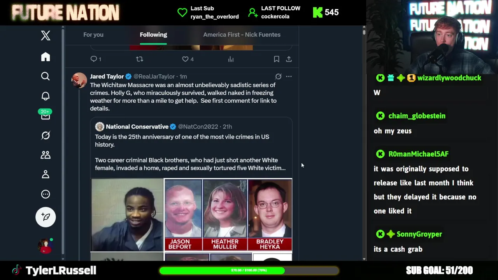Click FUTURE NATION overlay title
The height and width of the screenshot is (280, 498).
65,13
